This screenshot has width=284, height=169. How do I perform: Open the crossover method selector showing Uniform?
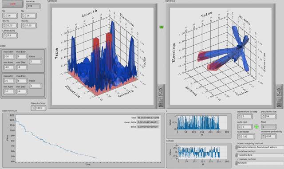(261, 163)
